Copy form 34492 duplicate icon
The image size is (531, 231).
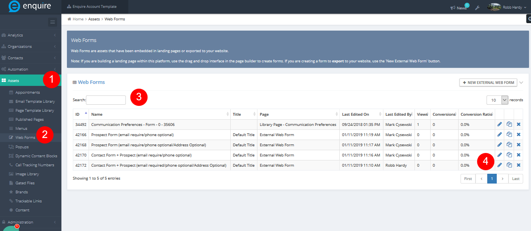coord(509,124)
